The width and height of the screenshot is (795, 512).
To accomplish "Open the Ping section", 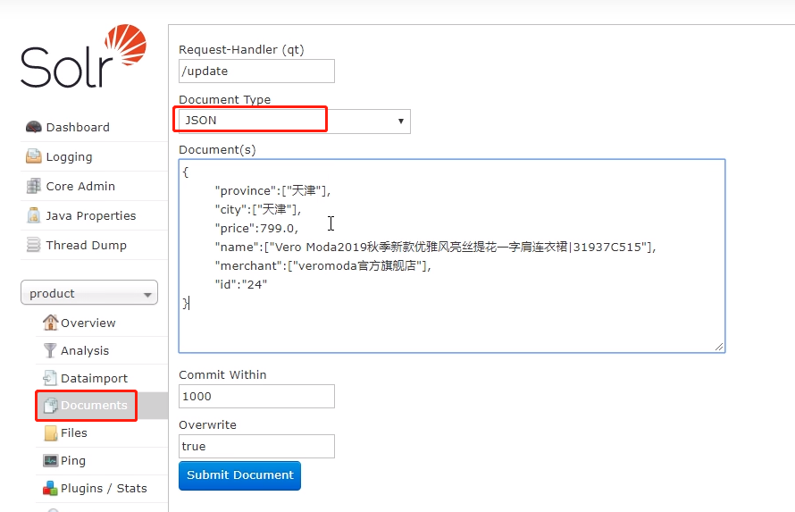I will (x=73, y=461).
